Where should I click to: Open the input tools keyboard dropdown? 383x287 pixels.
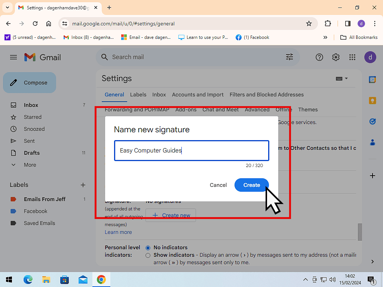coord(342,78)
